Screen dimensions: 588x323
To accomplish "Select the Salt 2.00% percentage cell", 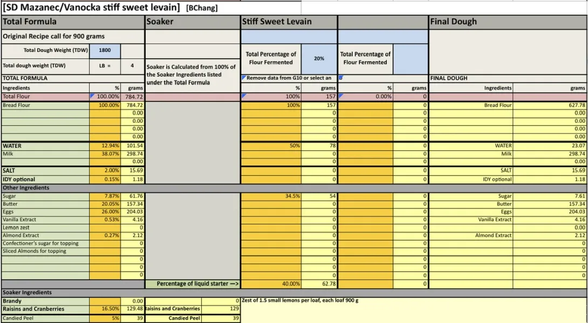I will tap(105, 170).
